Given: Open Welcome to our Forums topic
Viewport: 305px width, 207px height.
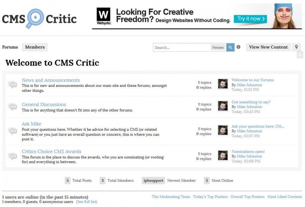Looking at the screenshot, I should (253, 80).
